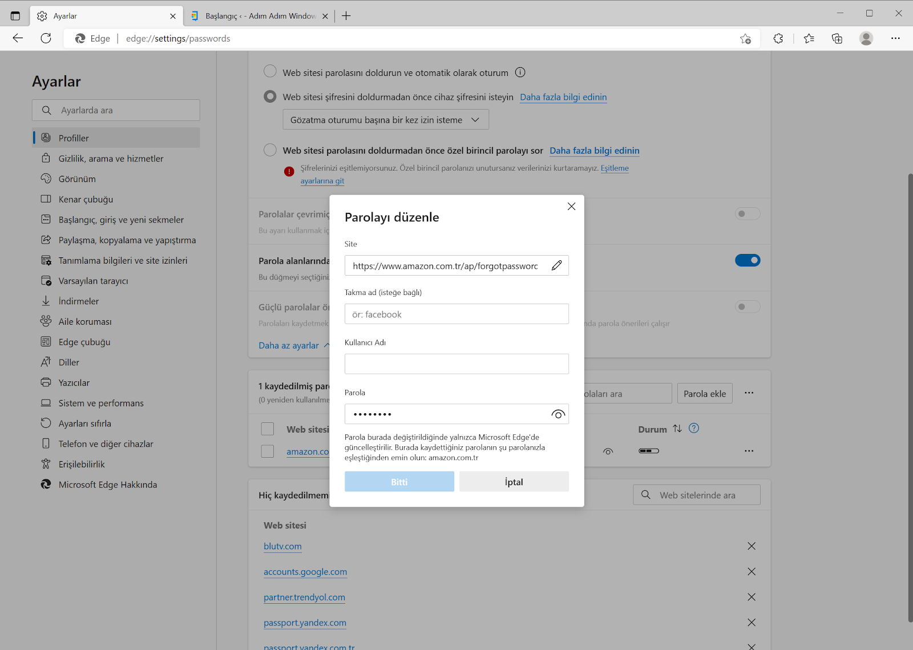Open Edge çubuğu settings
Image resolution: width=913 pixels, height=650 pixels.
(116, 342)
